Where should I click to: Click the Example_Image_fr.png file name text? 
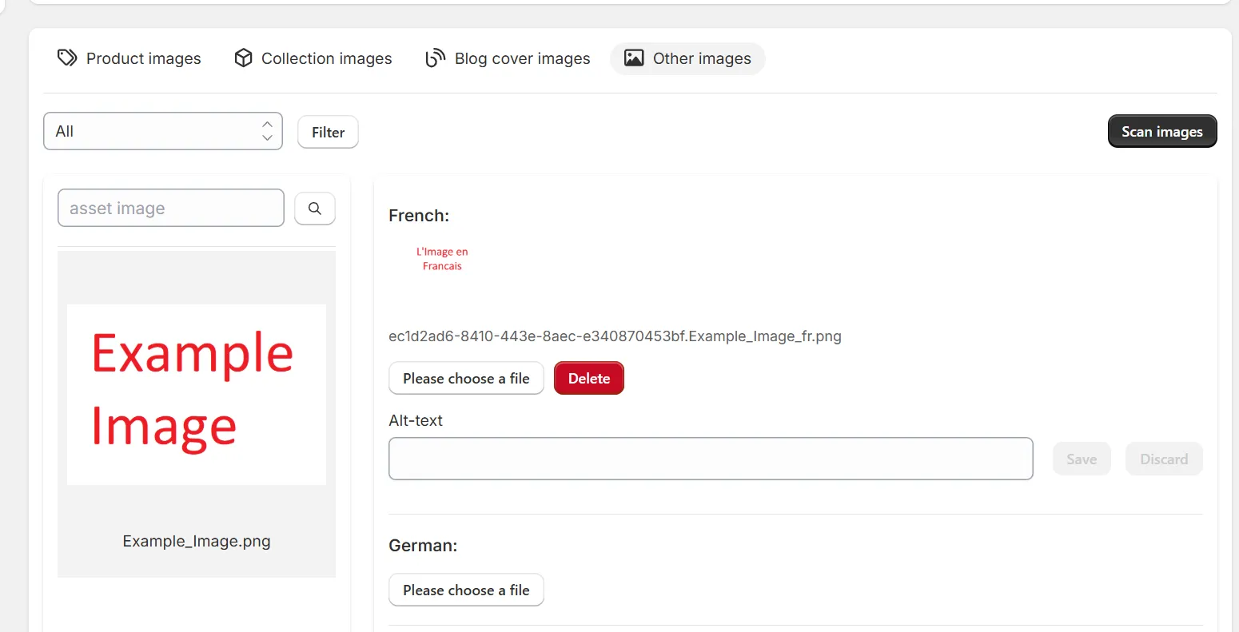click(615, 336)
